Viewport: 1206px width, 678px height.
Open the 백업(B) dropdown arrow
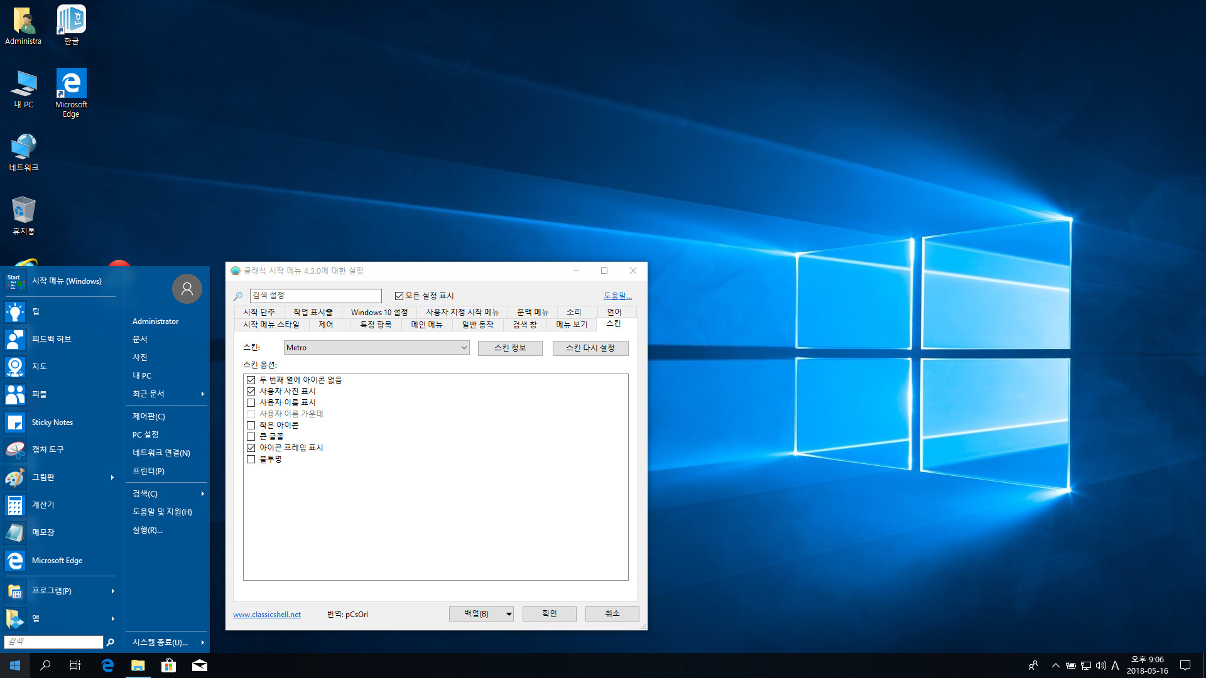(508, 614)
